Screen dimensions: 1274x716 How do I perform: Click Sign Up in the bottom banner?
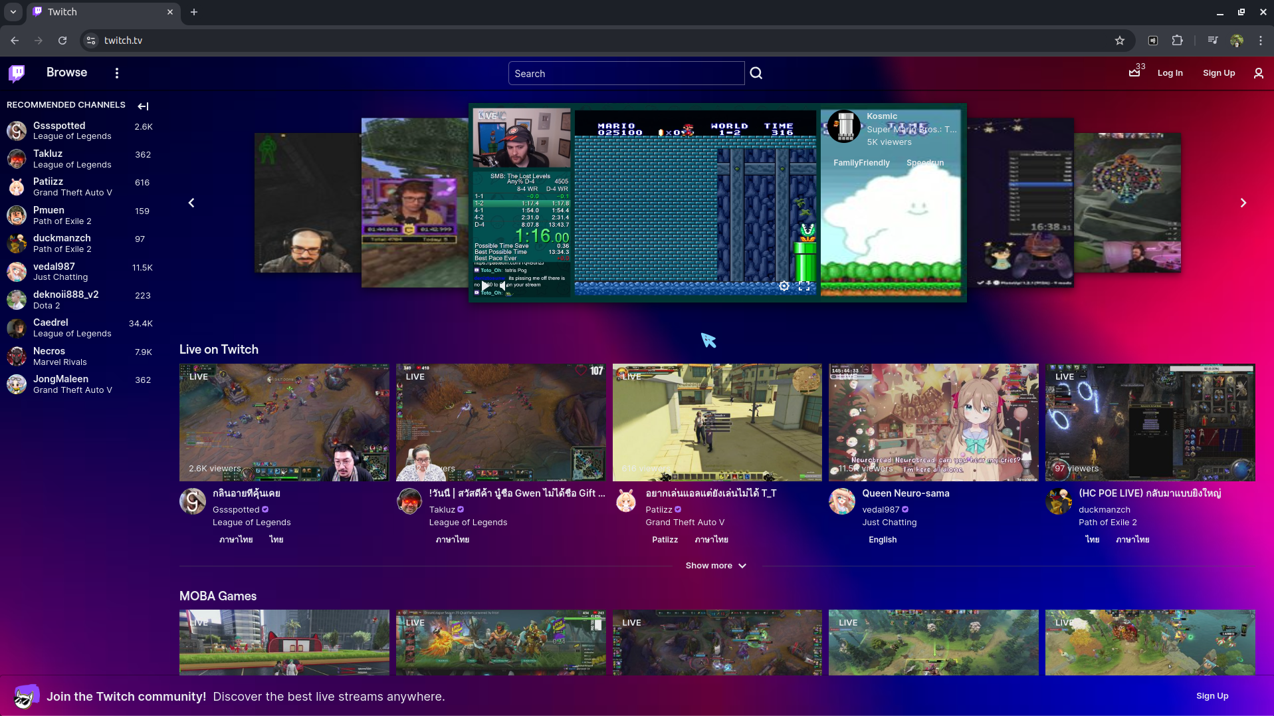pyautogui.click(x=1212, y=696)
